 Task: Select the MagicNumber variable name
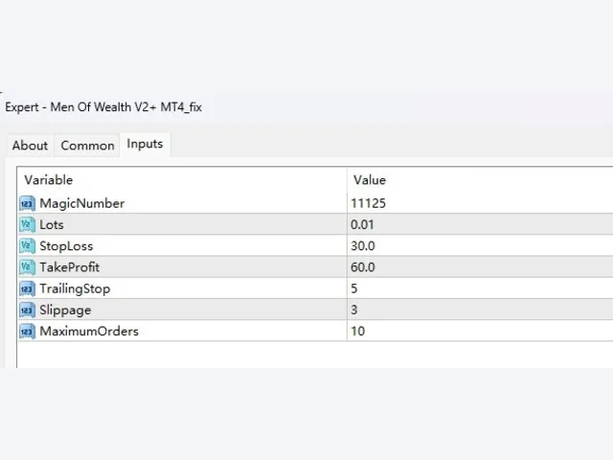point(82,203)
